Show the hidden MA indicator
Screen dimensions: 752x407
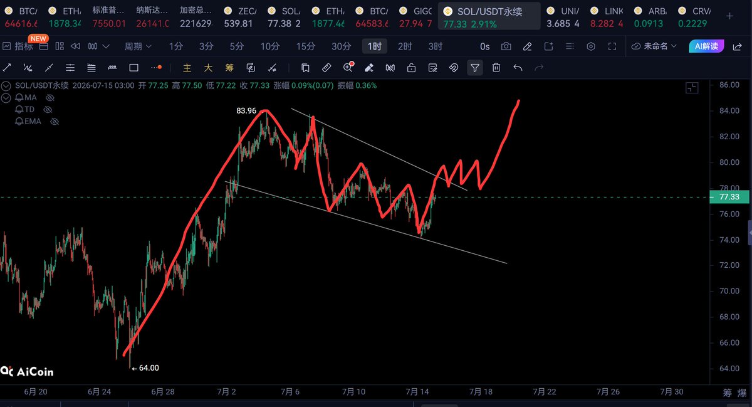click(50, 98)
